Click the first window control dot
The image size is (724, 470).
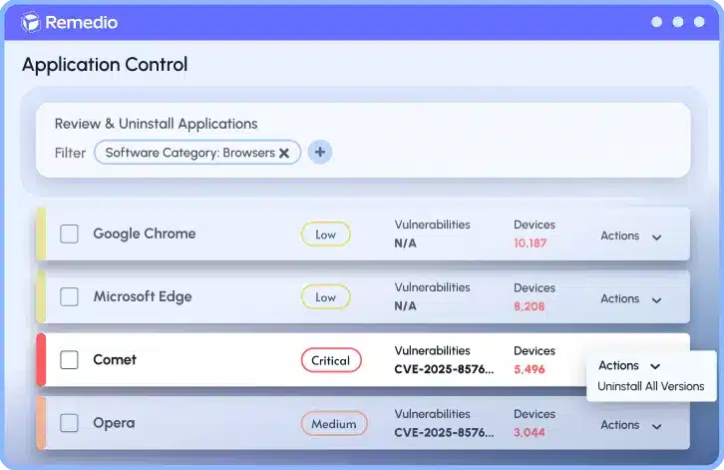656,22
